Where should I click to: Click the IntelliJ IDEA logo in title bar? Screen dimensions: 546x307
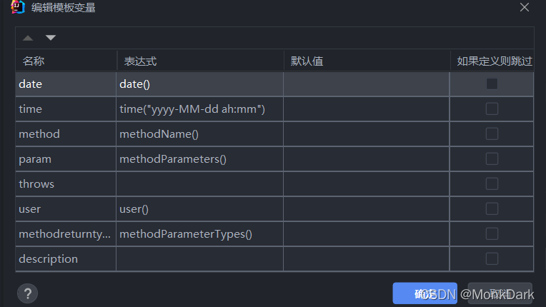click(x=17, y=6)
